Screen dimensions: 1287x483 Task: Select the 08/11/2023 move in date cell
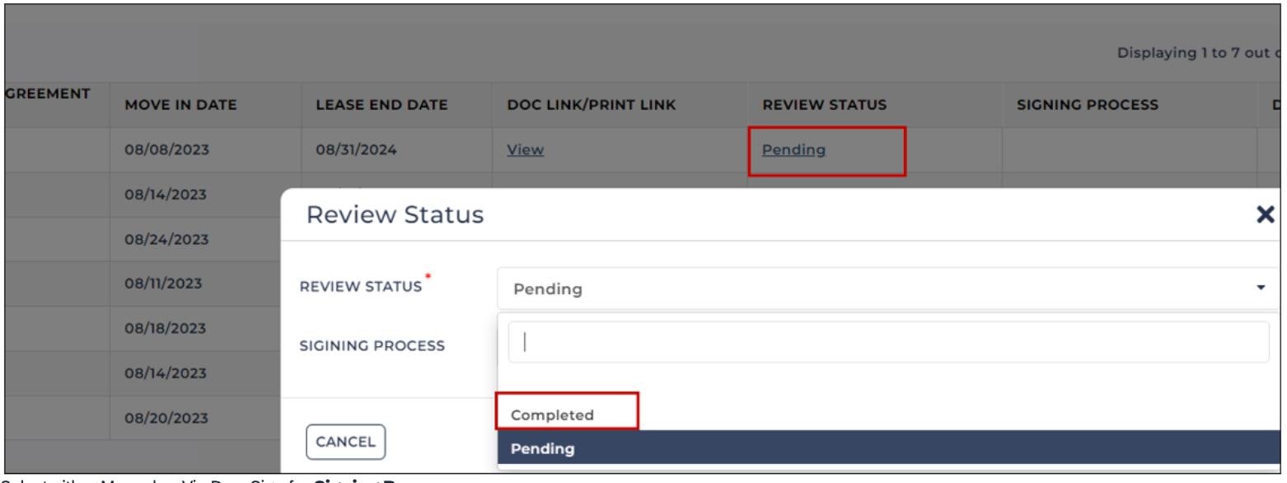click(165, 284)
